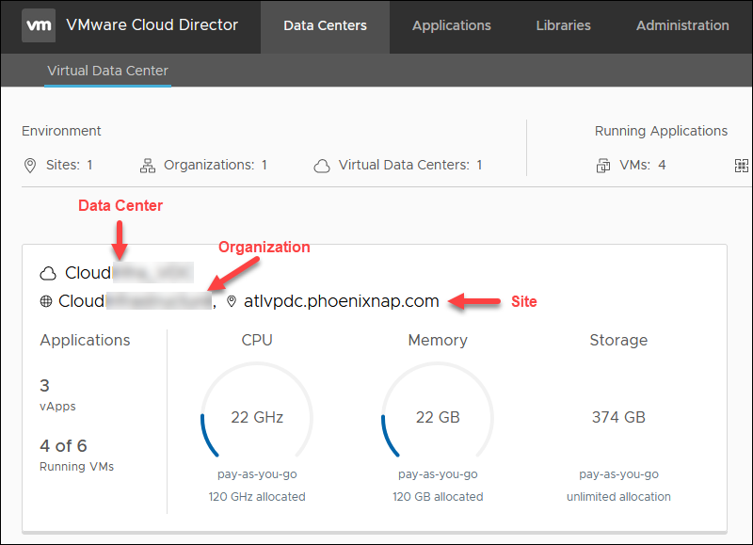Image resolution: width=753 pixels, height=545 pixels.
Task: Open the Data Centers tab
Action: tap(325, 26)
